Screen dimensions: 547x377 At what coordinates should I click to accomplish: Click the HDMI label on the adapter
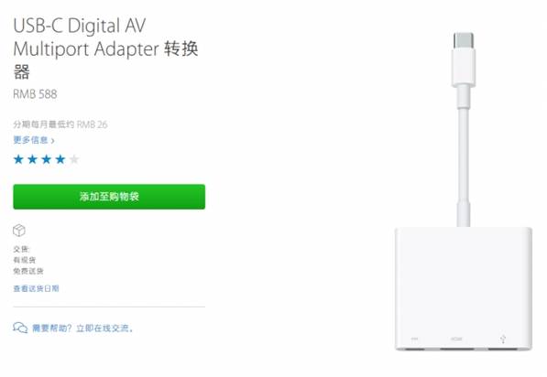pos(456,339)
